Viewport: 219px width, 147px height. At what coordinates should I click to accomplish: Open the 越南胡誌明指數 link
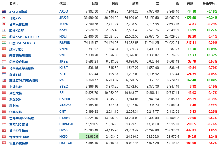point(20,56)
